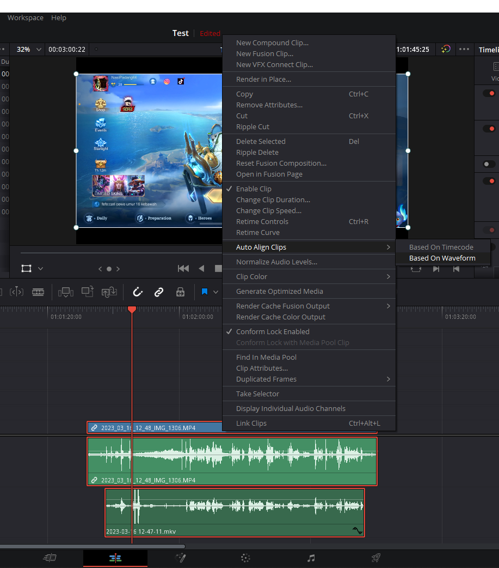
Task: Go to first frame in viewer transport
Action: (x=183, y=268)
